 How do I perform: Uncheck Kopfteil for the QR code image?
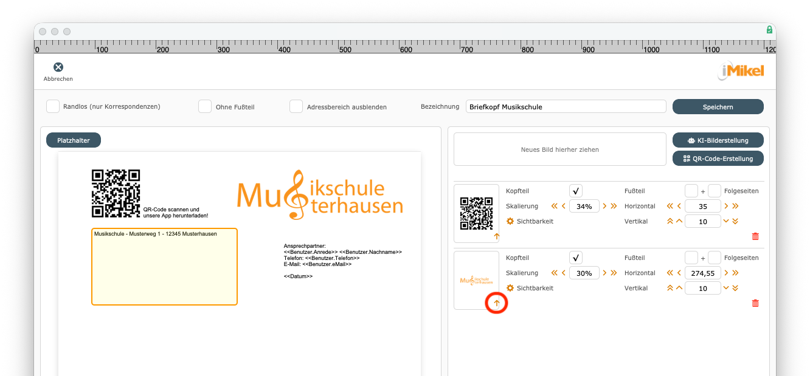pos(576,191)
